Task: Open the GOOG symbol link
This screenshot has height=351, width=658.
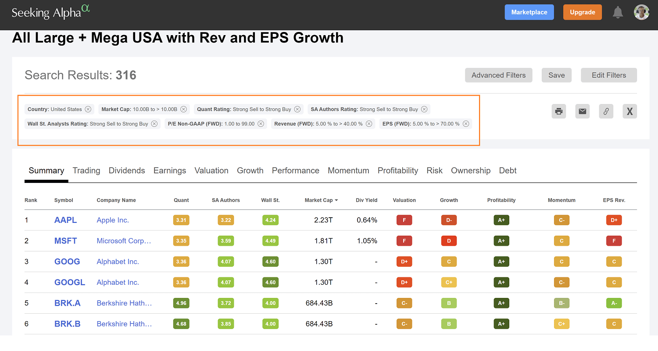Action: [x=67, y=261]
